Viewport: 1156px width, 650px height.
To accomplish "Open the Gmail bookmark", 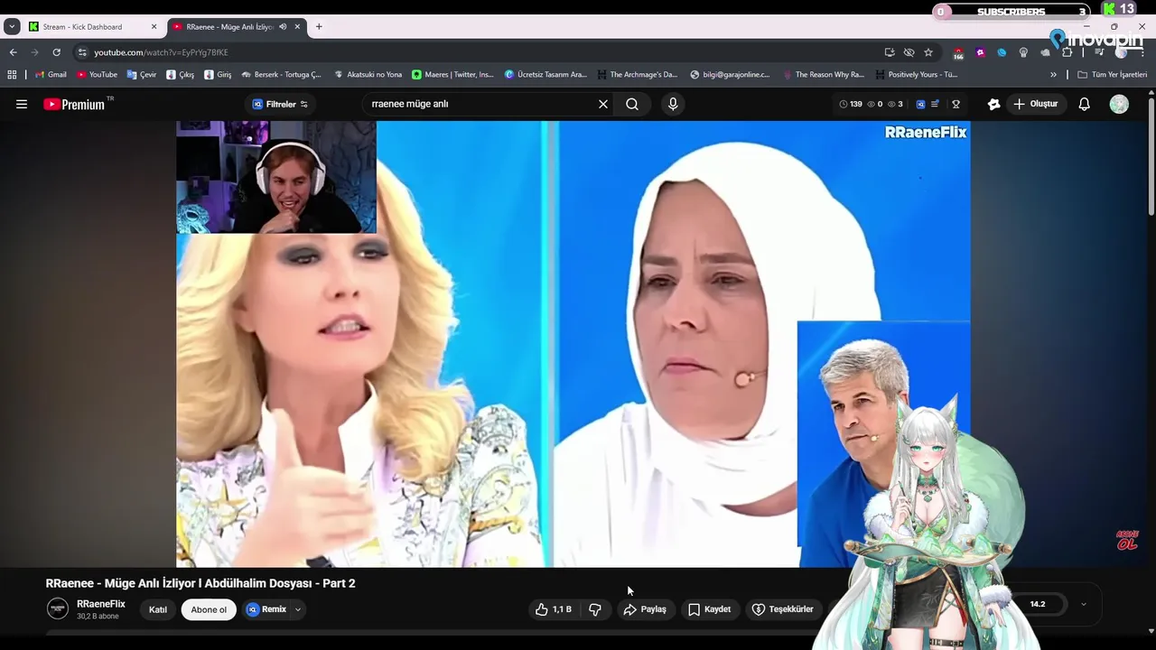I will point(50,75).
